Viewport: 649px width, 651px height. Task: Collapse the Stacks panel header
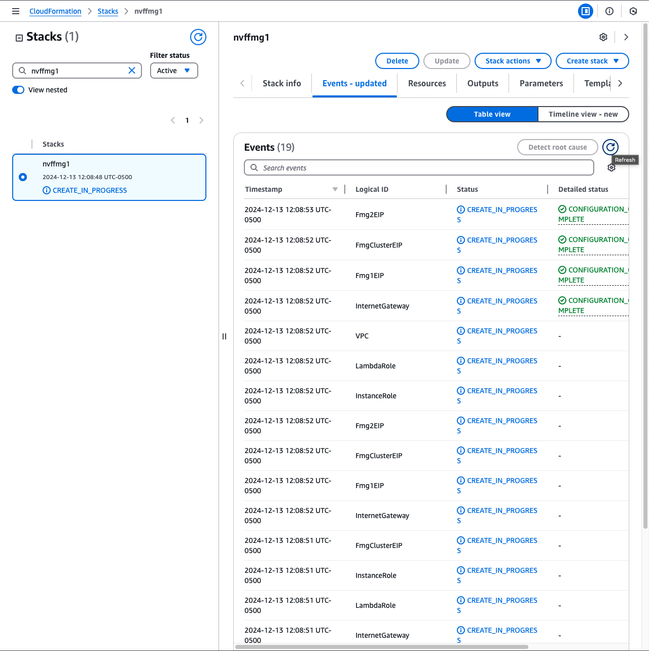coord(19,38)
